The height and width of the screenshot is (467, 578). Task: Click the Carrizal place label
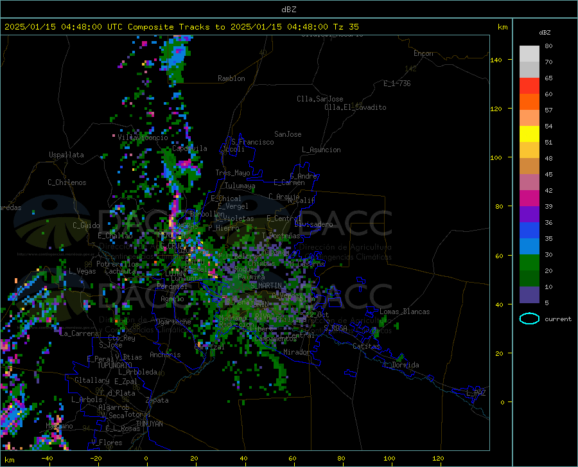click(209, 347)
